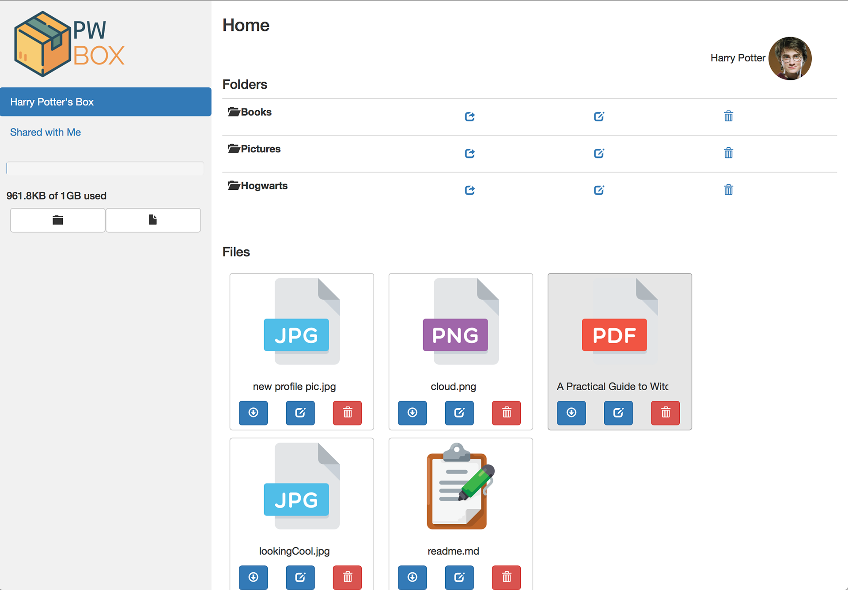848x590 pixels.
Task: Delete the Practical Guide PDF file
Action: (x=665, y=413)
